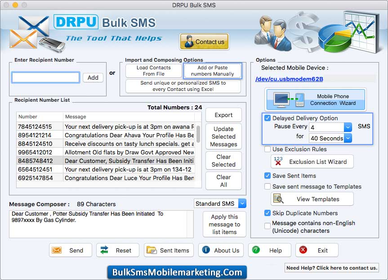
Task: Click the person icon on Contact us
Action: point(189,41)
